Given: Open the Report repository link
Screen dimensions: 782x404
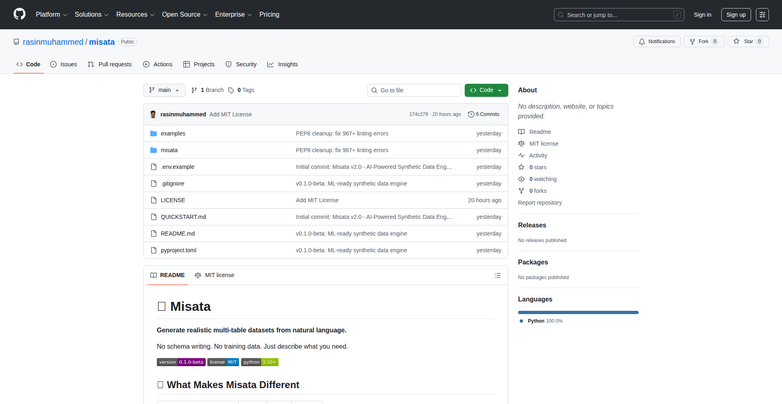Looking at the screenshot, I should 540,203.
